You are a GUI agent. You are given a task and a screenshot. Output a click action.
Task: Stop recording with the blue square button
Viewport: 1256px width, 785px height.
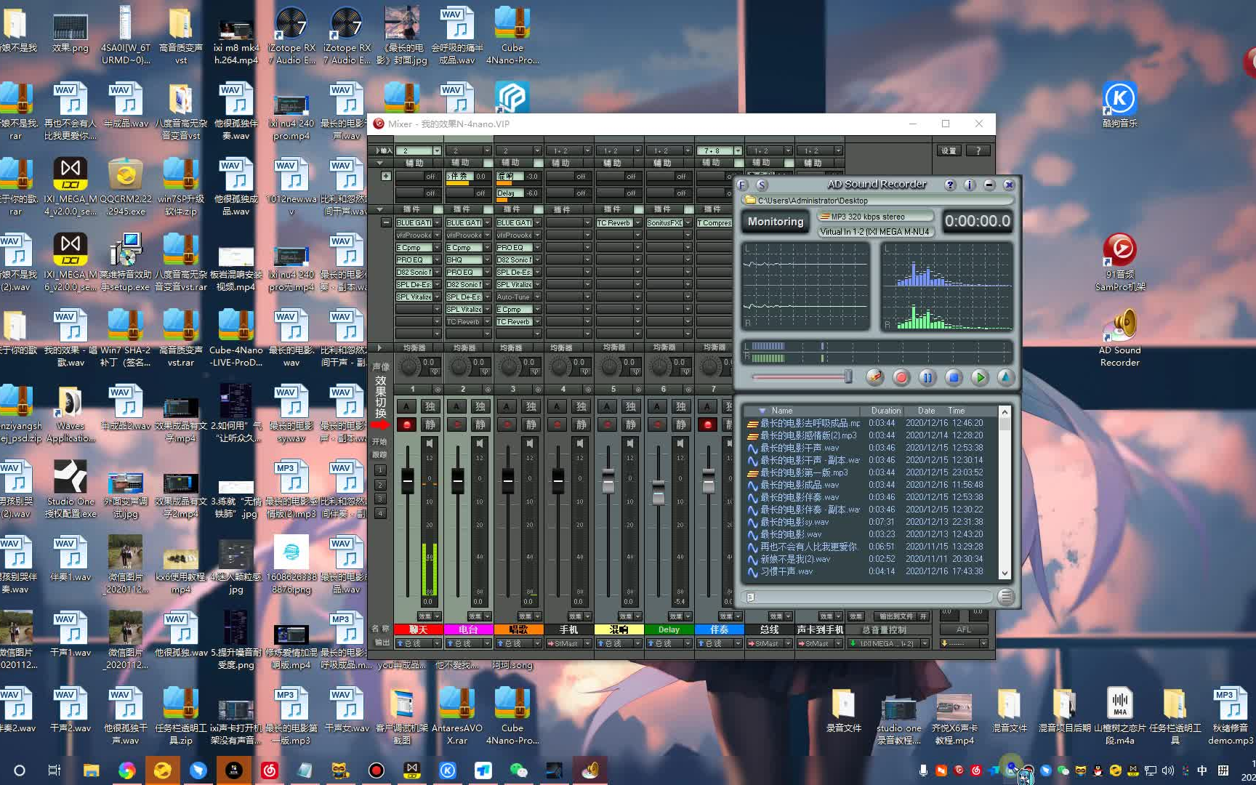(x=954, y=377)
